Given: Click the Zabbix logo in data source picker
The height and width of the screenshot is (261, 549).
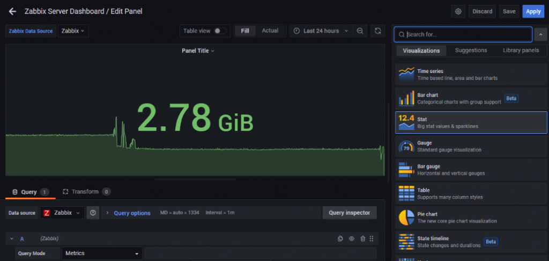Looking at the screenshot, I should click(x=47, y=213).
